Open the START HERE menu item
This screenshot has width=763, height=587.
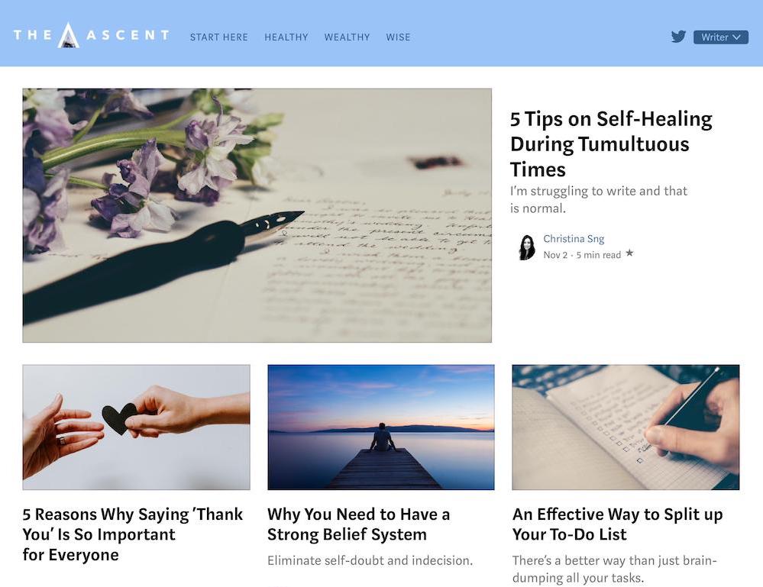coord(219,37)
